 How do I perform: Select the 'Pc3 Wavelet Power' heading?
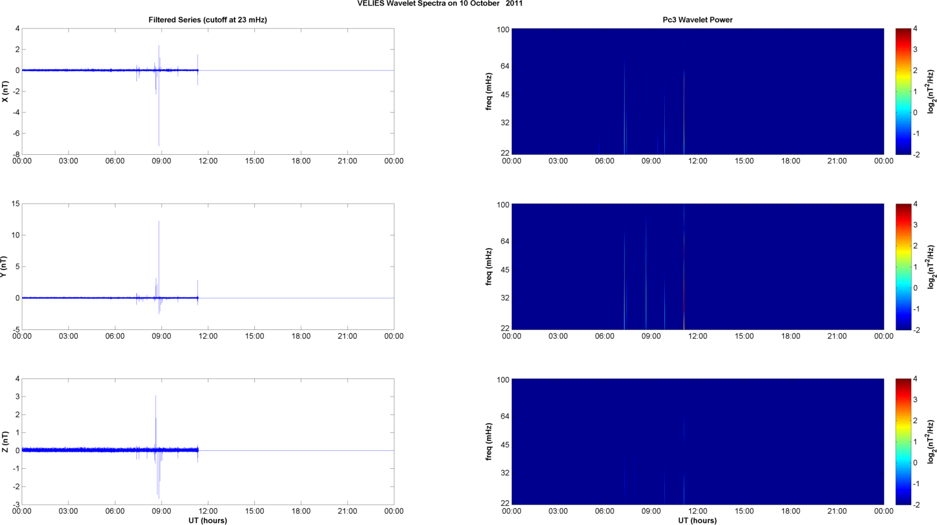click(698, 20)
